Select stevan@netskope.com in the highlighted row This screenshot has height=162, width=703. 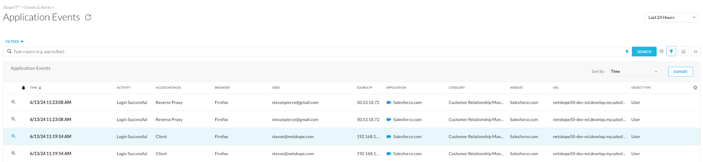(293, 137)
